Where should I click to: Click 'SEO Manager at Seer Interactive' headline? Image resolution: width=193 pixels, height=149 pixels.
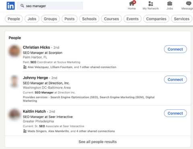[x=48, y=117]
